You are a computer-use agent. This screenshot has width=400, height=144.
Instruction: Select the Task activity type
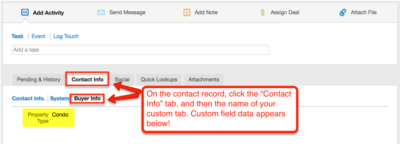click(17, 36)
